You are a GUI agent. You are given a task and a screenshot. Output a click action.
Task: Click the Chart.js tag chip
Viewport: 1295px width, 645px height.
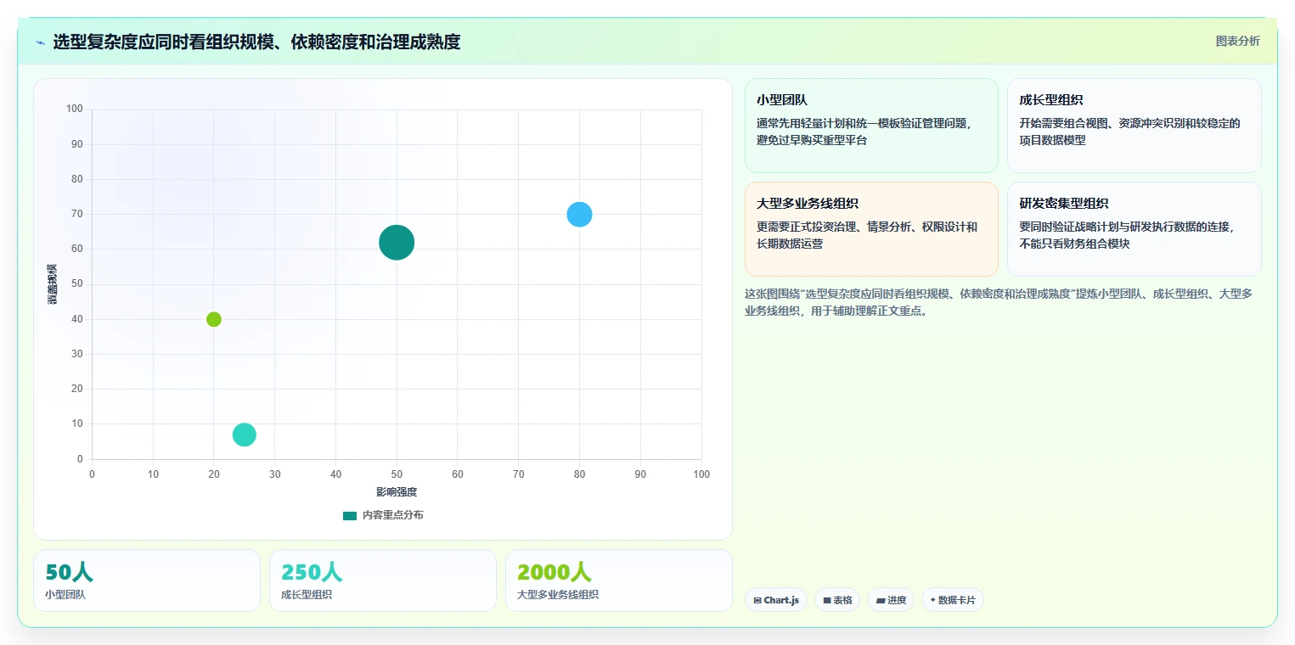[x=776, y=600]
